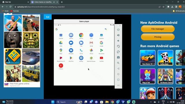Open the Messages app in emulator

[x=71, y=50]
